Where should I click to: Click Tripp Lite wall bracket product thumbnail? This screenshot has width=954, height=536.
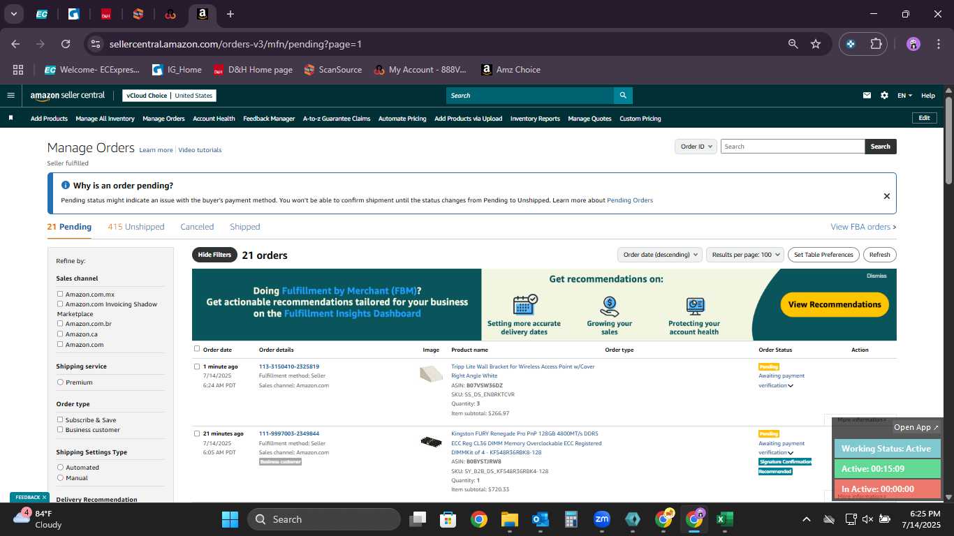pos(431,374)
